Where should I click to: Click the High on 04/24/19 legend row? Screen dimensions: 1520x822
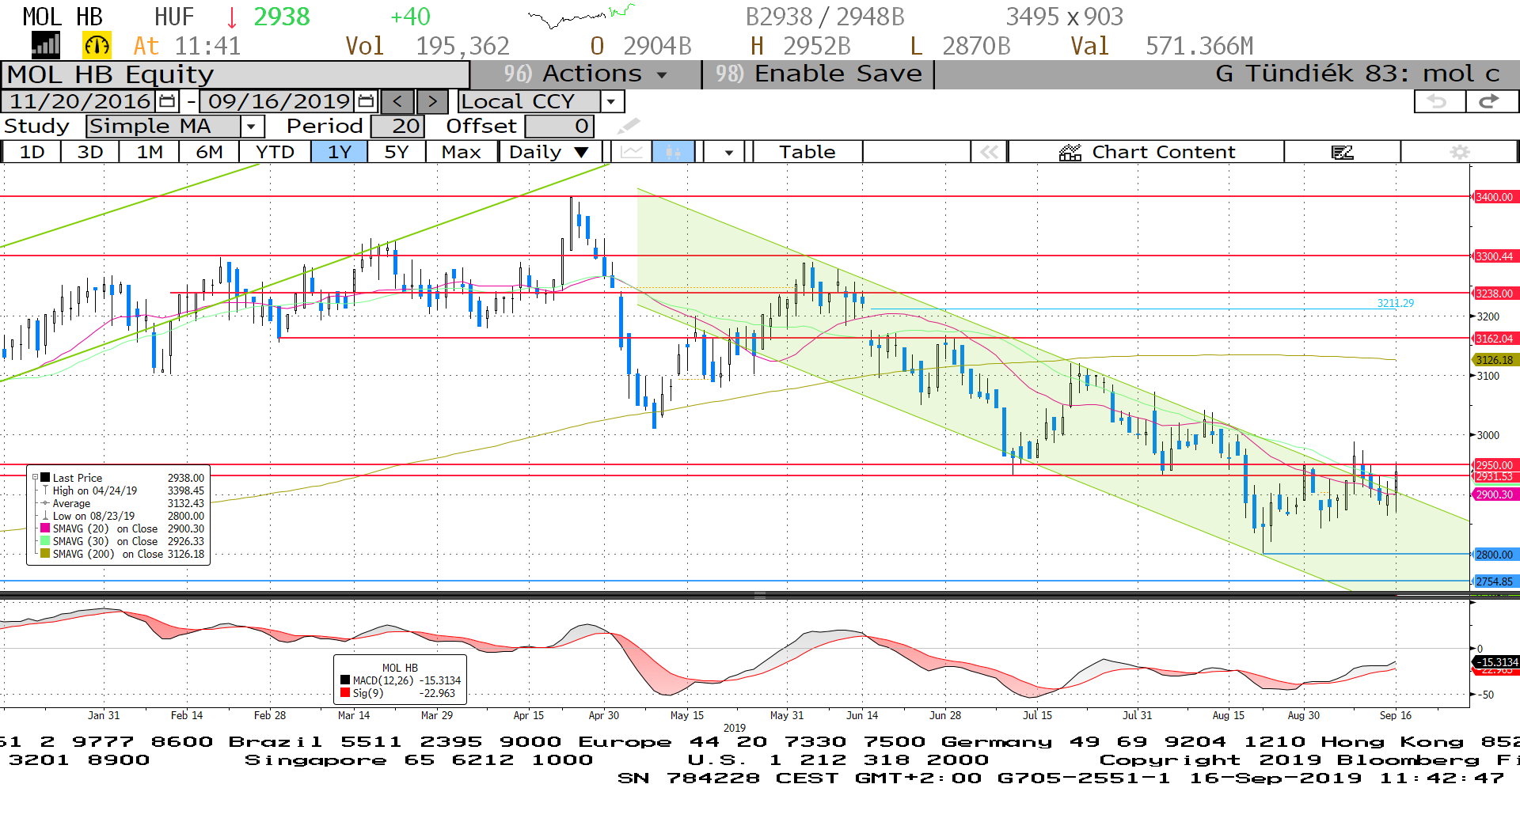123,491
